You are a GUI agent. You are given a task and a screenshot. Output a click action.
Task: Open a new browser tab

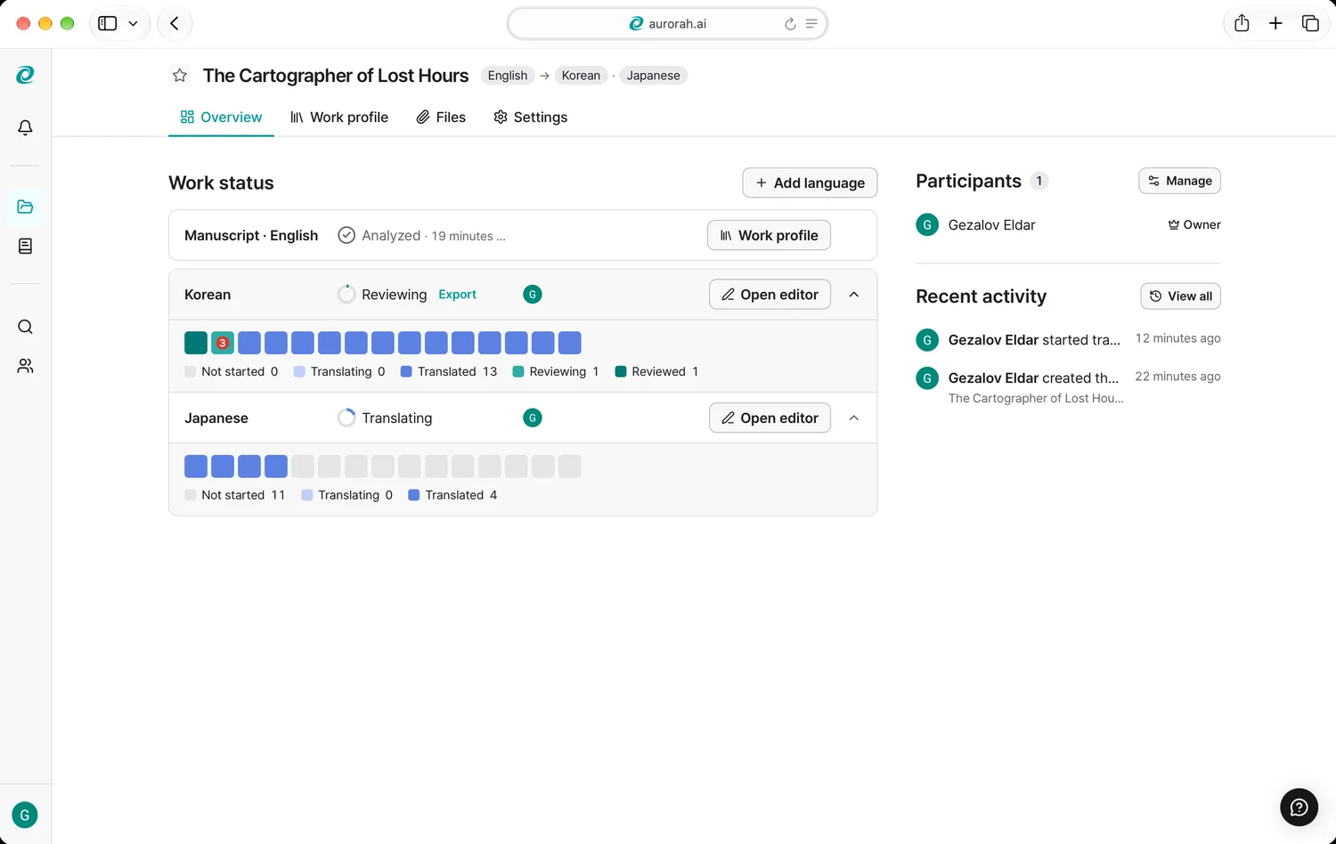(1275, 23)
